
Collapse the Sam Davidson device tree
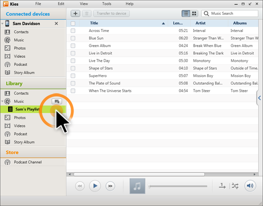2,23
